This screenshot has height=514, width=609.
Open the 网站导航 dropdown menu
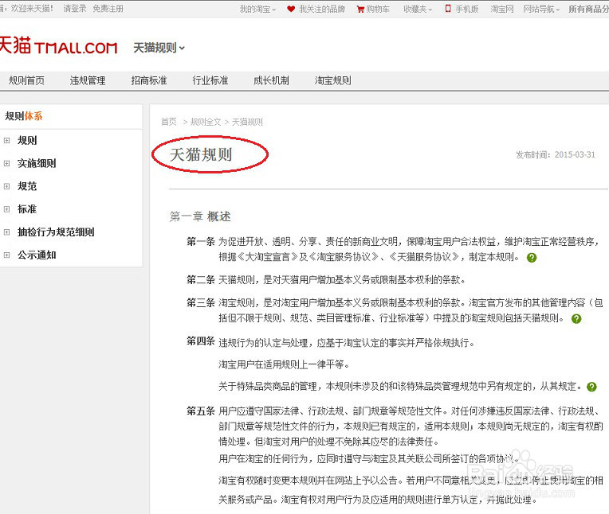point(541,9)
